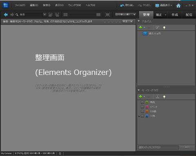The image size is (196, 156).
Task: Click the find faces icon in Keyword Tags
Action: 158,97
